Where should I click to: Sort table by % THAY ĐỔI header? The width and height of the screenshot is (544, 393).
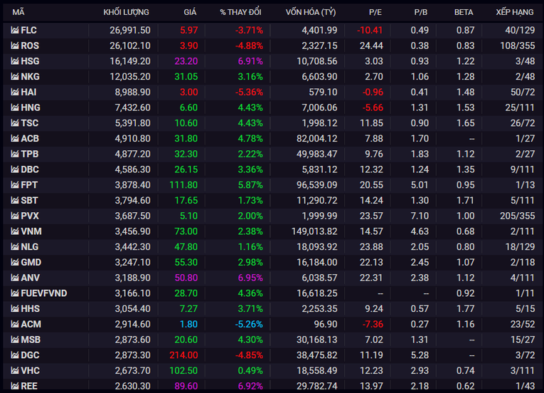[x=240, y=13]
